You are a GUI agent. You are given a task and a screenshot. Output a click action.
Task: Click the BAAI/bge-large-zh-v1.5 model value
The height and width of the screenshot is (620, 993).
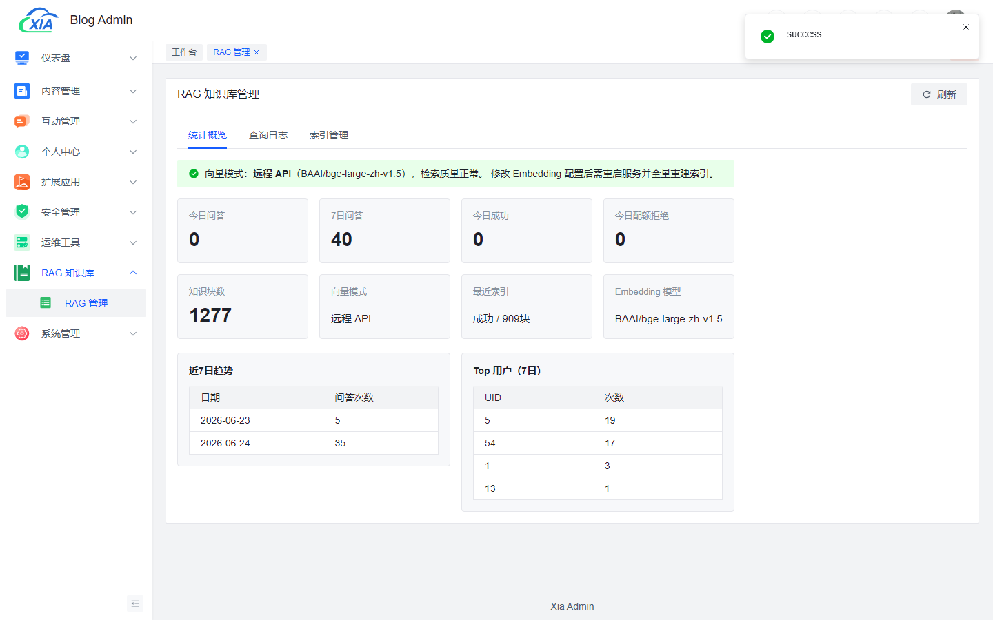point(669,319)
